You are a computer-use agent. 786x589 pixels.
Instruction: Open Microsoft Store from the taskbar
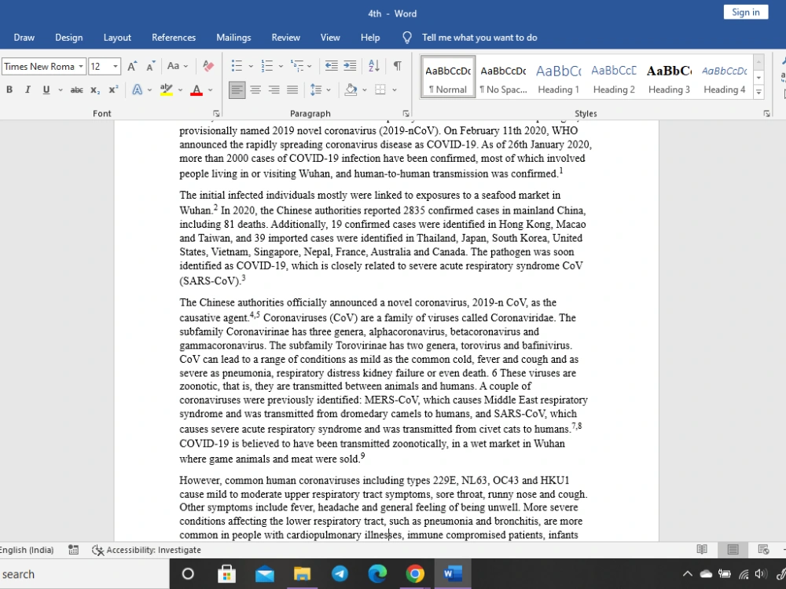click(226, 573)
